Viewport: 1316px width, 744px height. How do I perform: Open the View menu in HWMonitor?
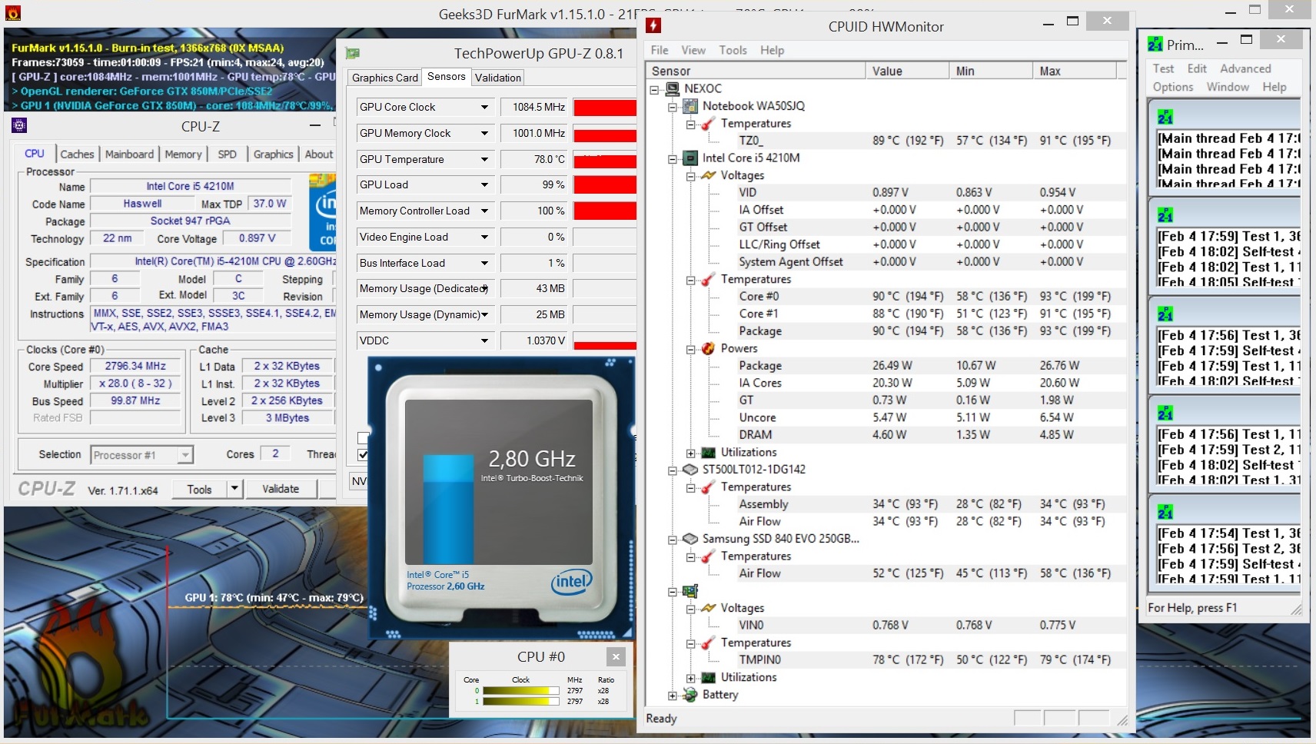coord(693,50)
